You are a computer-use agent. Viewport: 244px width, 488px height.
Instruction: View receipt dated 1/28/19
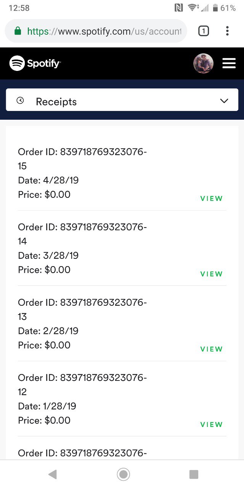click(x=211, y=425)
